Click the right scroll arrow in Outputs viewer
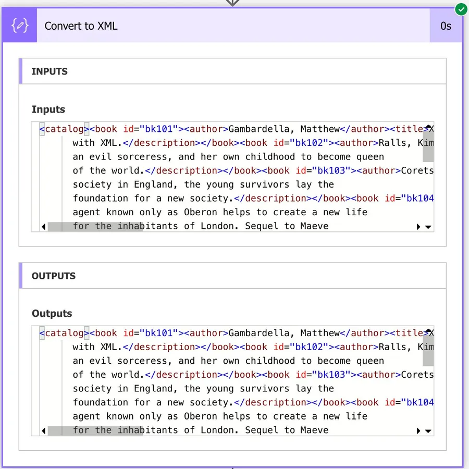Screen dimensions: 469x469 pyautogui.click(x=418, y=430)
